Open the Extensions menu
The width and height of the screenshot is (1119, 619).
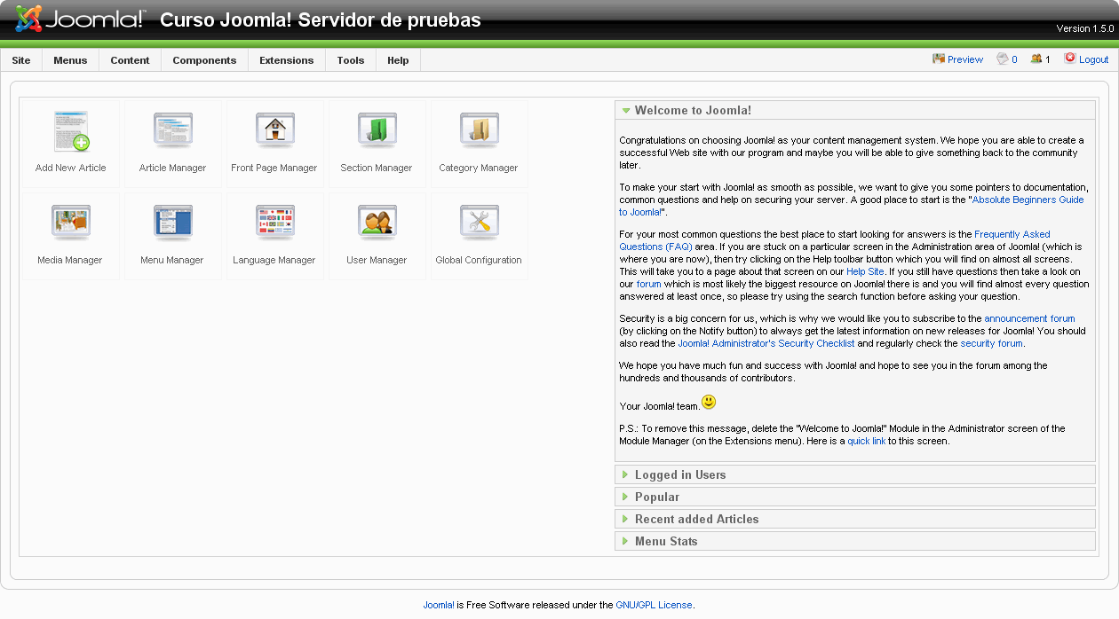[x=286, y=60]
